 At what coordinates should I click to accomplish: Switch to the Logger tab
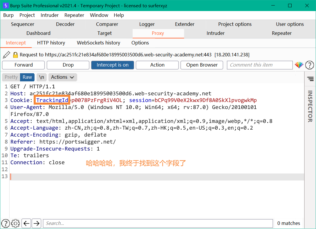147,24
